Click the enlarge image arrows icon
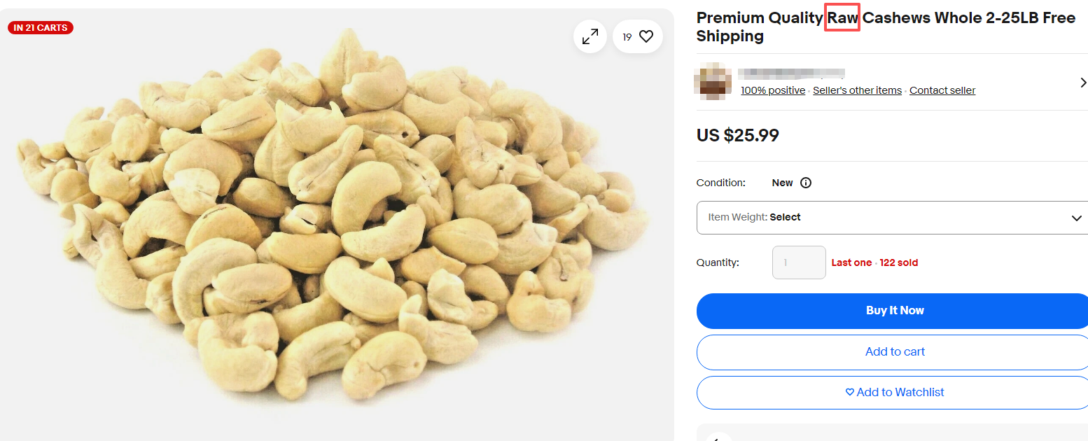 [590, 36]
